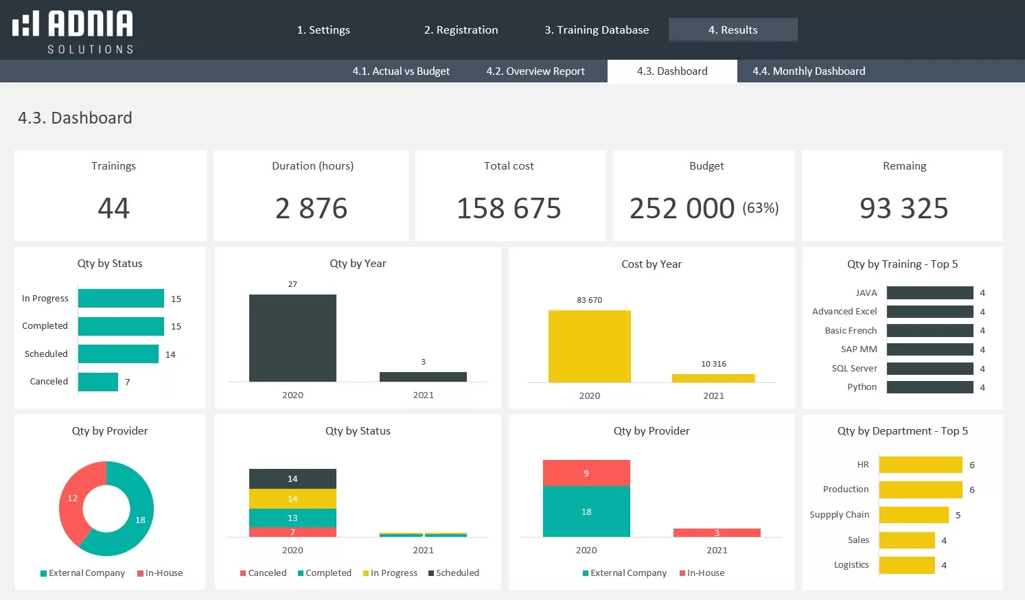Click the Canceled bar in Qty by Status
Image resolution: width=1025 pixels, height=600 pixels.
[x=98, y=382]
